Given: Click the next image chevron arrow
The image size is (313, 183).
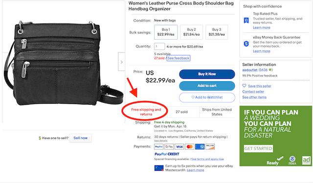Looking at the screenshot, I should tap(122, 62).
